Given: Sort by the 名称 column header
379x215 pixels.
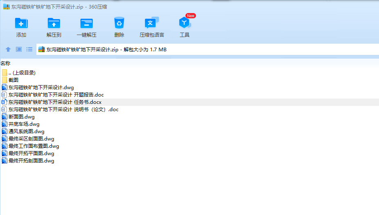Looking at the screenshot, I should pos(5,64).
